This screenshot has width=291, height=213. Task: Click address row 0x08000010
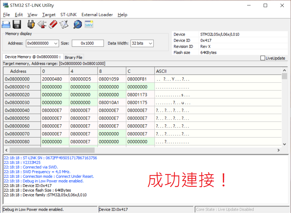pos(22,87)
